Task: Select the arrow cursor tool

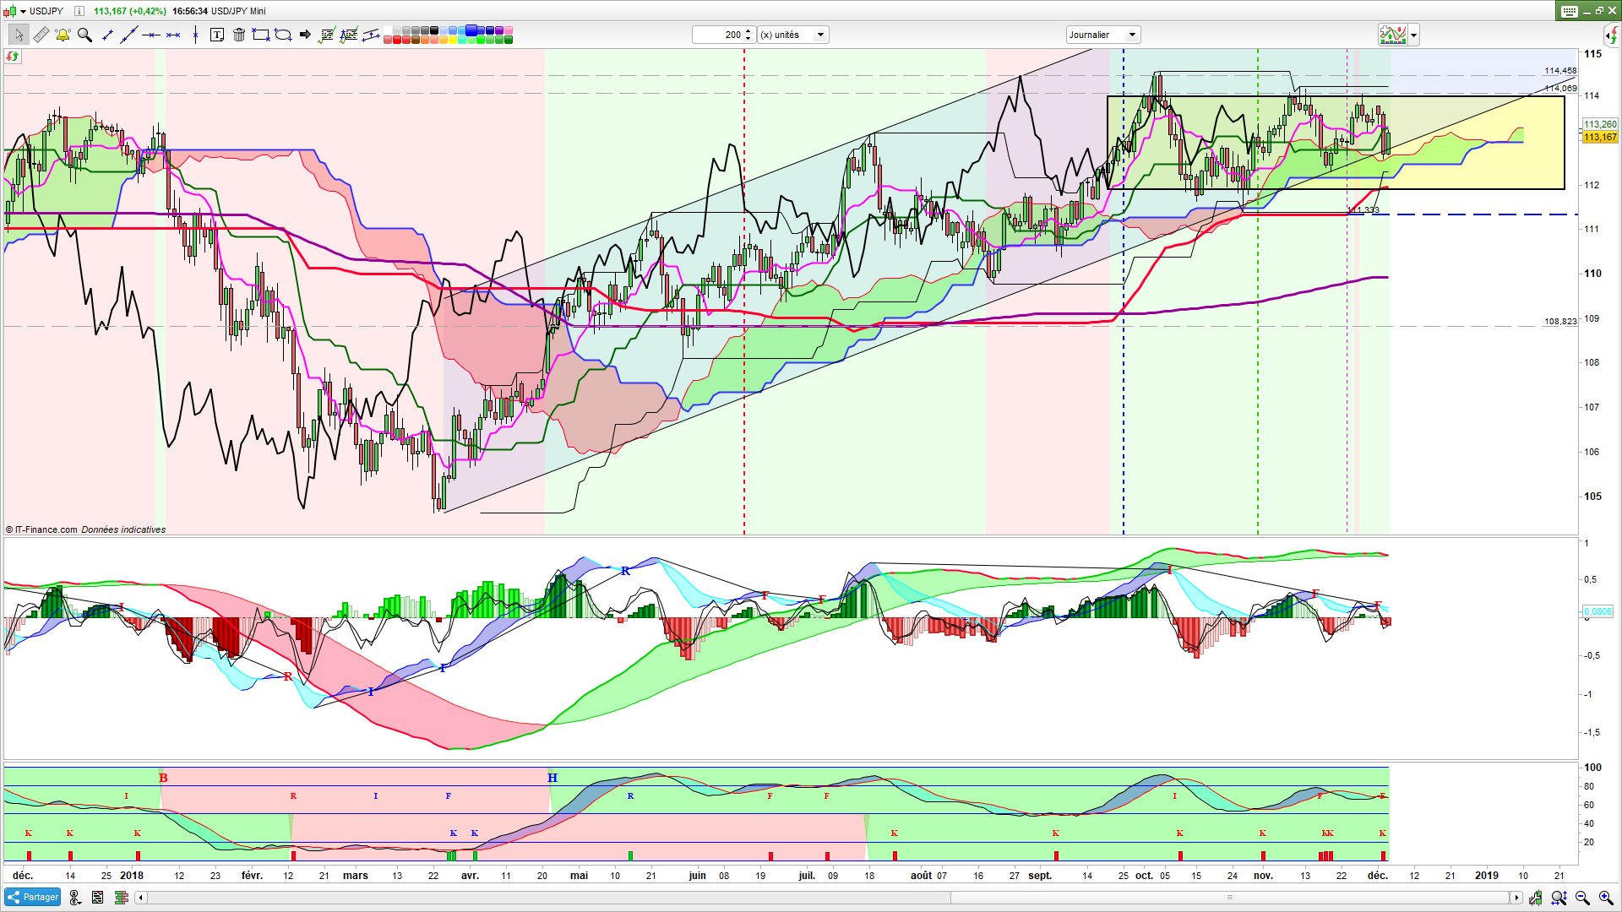Action: (19, 35)
